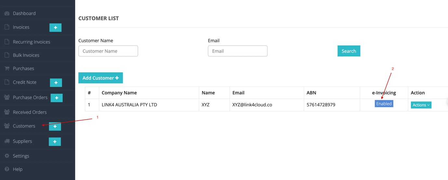Click the Dashboard gauge icon
This screenshot has height=180, width=448.
7,13
